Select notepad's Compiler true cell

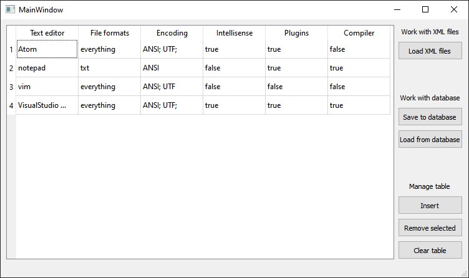[x=359, y=68]
